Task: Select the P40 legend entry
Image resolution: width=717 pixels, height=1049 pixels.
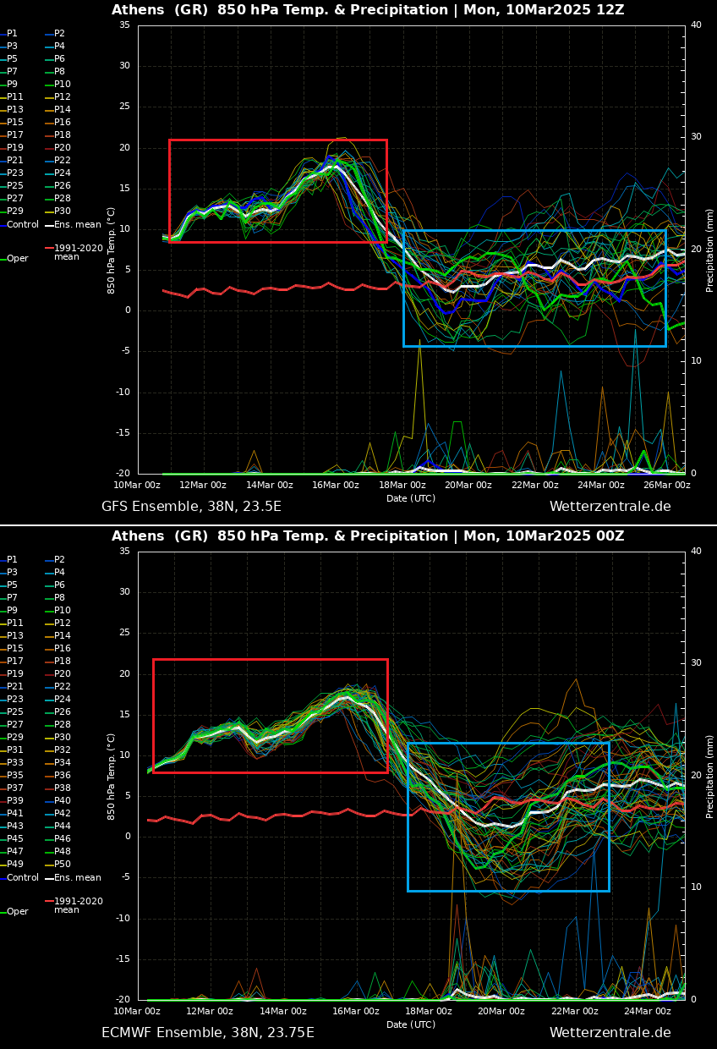Action: [x=62, y=801]
